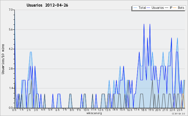Click the 5.6 y-axis value

11,29
